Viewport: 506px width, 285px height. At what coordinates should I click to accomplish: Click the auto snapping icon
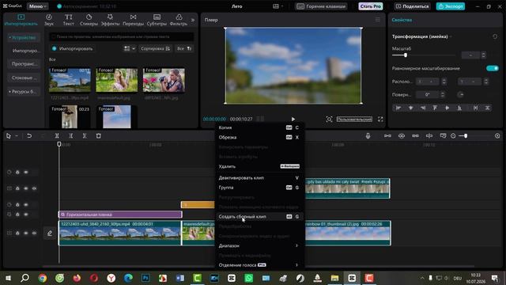(402, 136)
